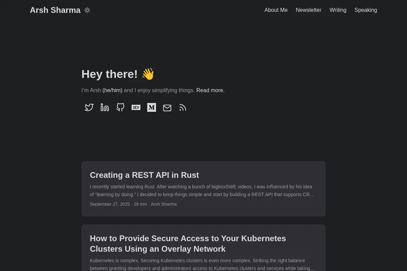
Task: Go to the About Me page
Action: pyautogui.click(x=276, y=10)
